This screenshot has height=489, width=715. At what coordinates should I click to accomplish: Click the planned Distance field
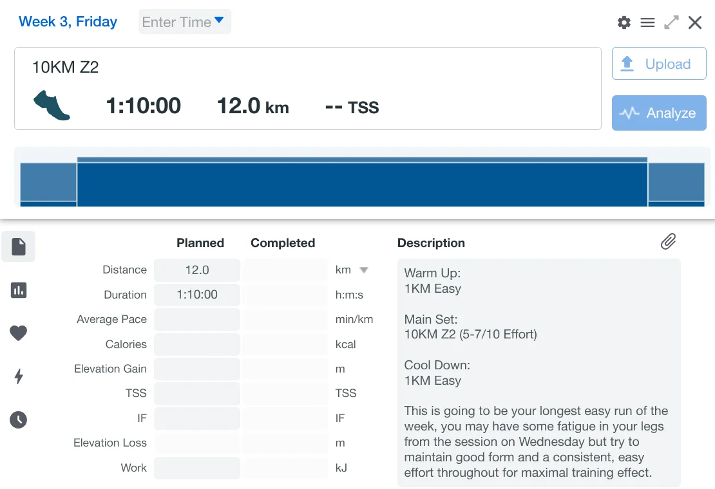(x=197, y=270)
